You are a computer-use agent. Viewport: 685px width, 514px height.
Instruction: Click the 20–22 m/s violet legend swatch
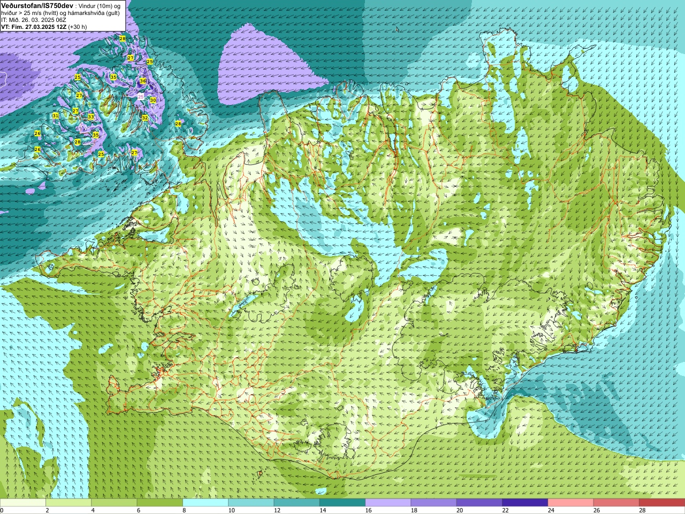(479, 502)
